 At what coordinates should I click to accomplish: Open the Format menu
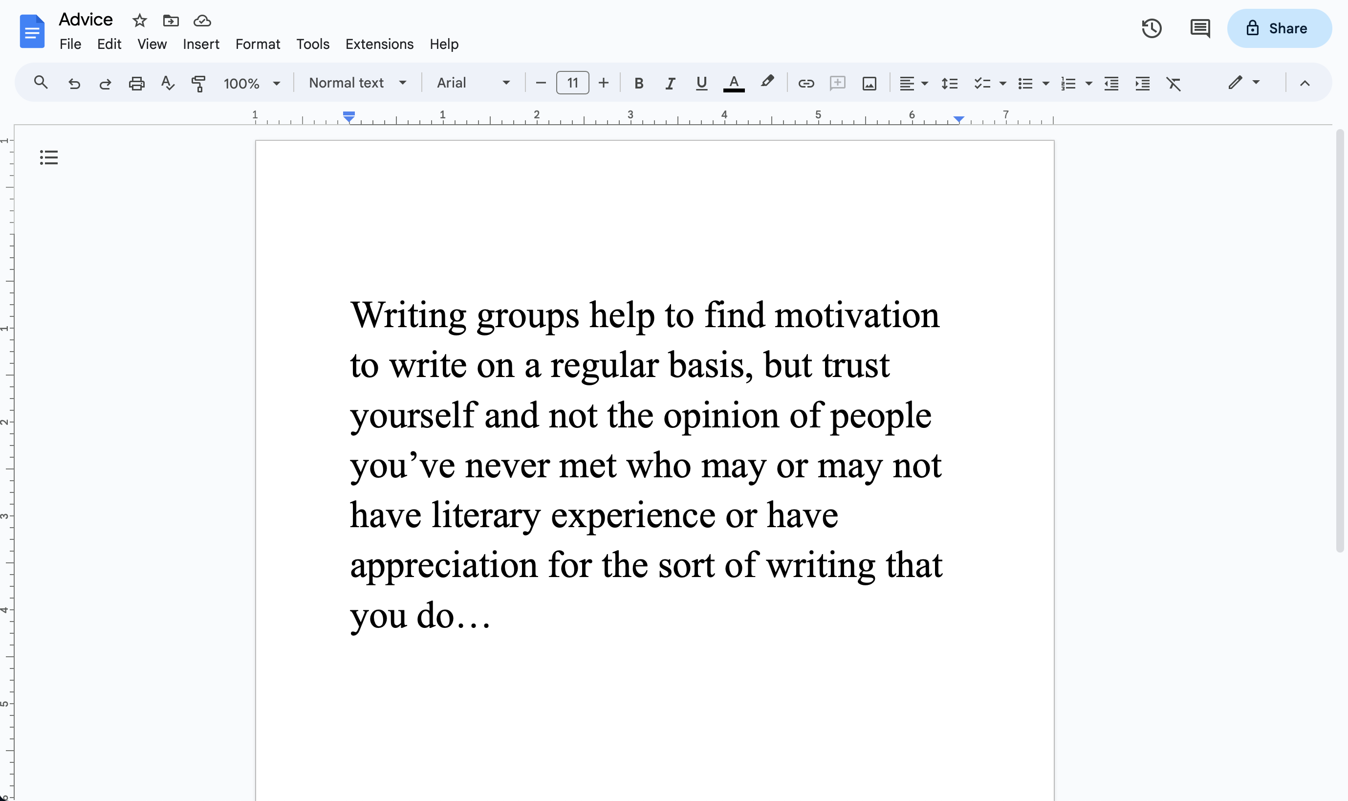tap(257, 44)
